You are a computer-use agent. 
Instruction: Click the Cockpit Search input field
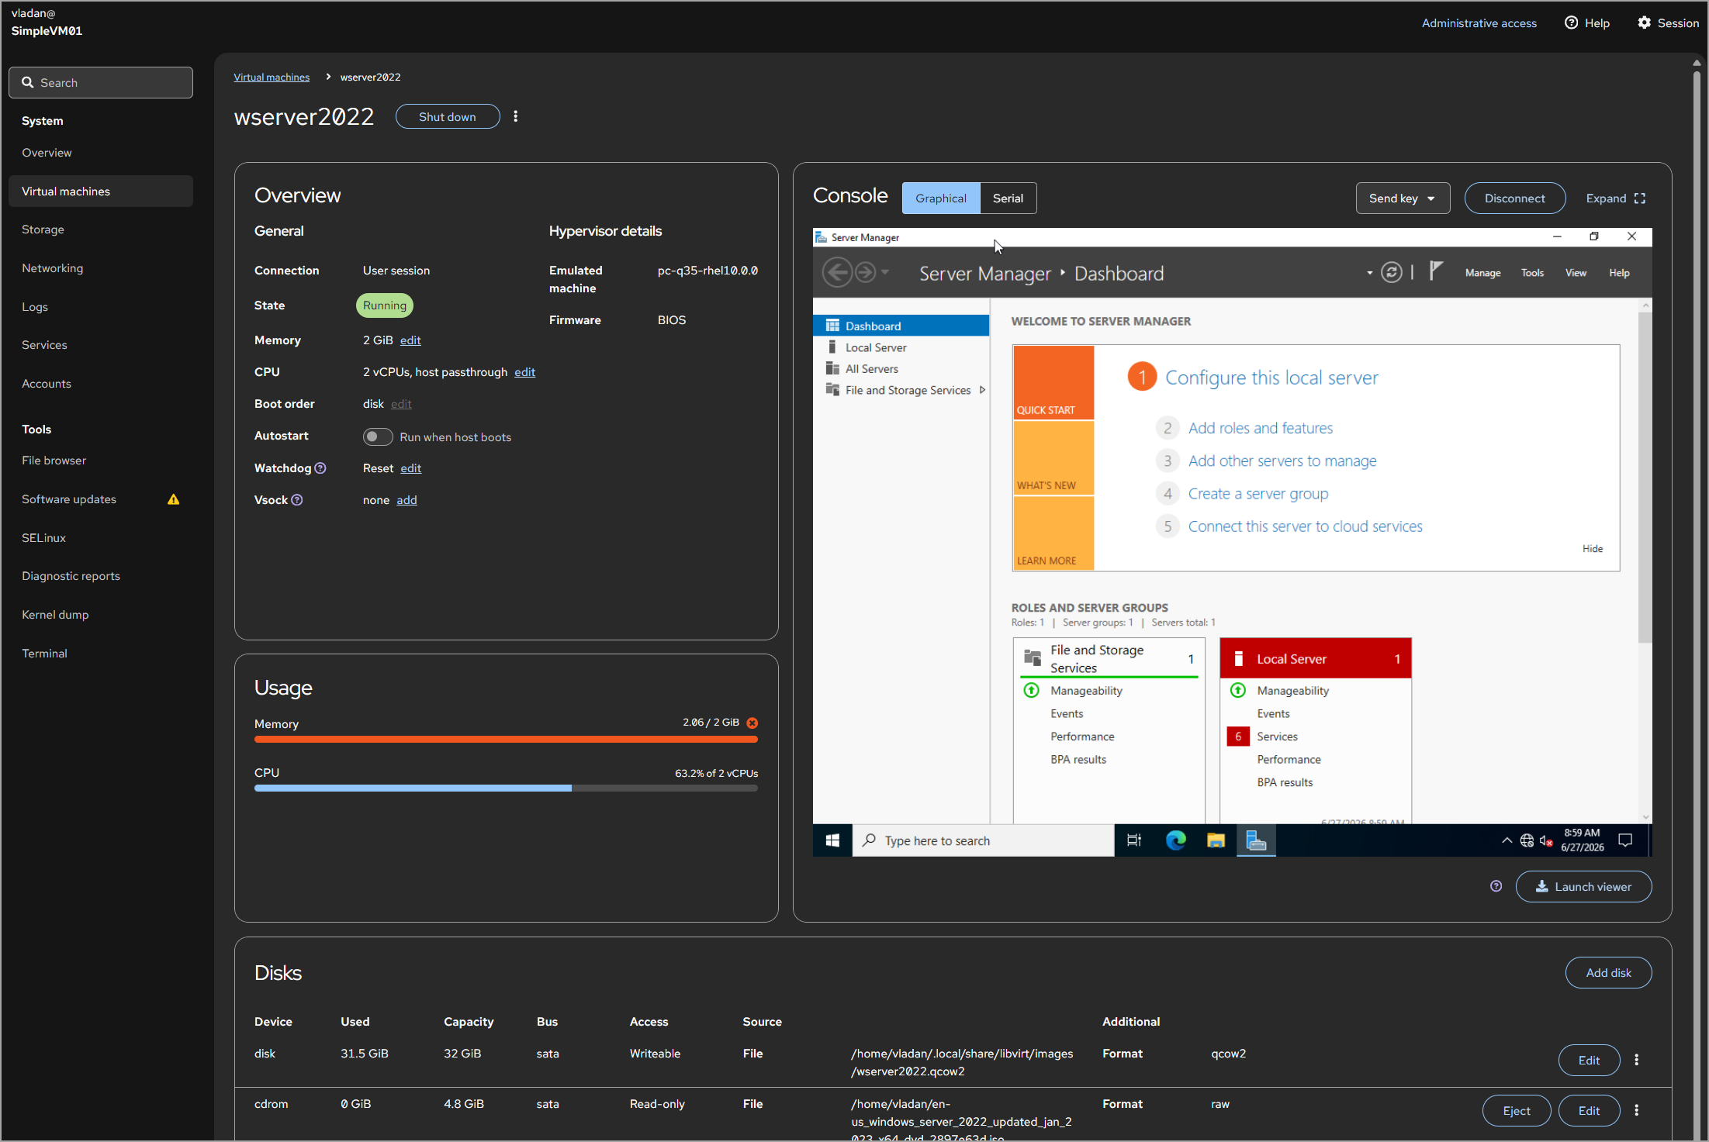[101, 82]
